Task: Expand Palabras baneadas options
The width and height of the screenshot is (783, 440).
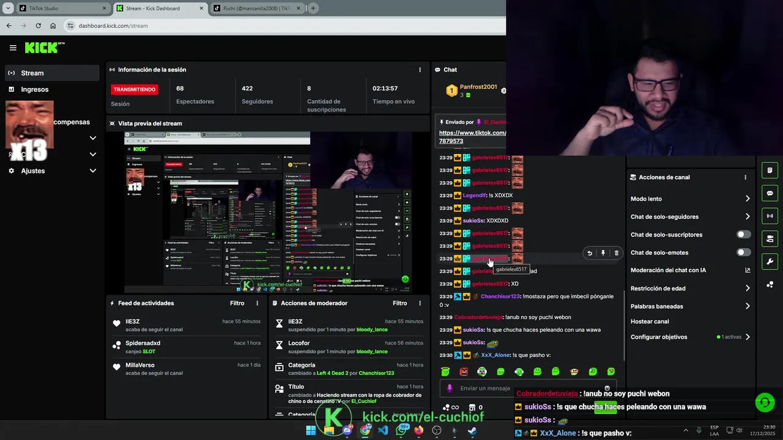Action: coord(748,306)
